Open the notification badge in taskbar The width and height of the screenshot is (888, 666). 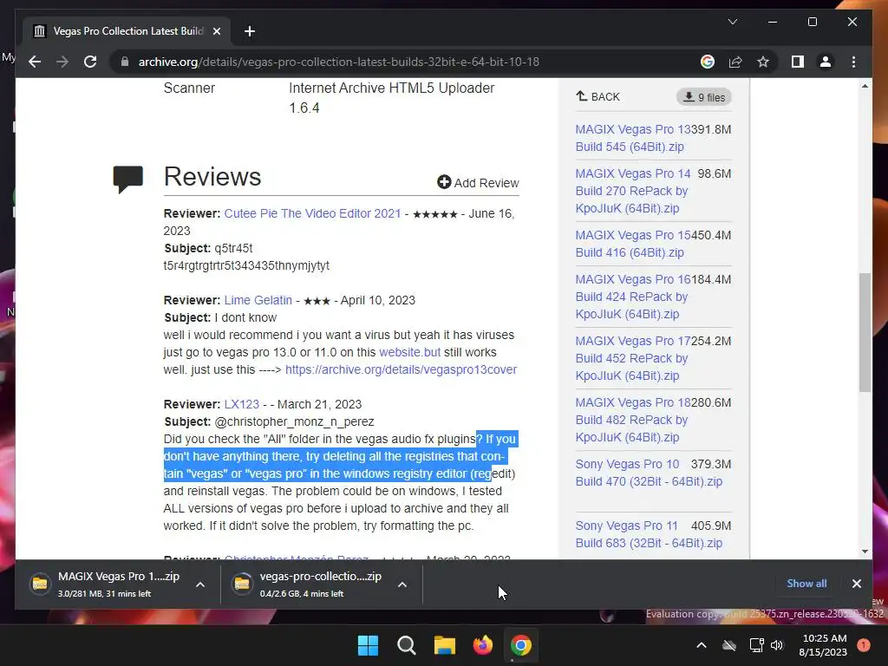pyautogui.click(x=864, y=645)
